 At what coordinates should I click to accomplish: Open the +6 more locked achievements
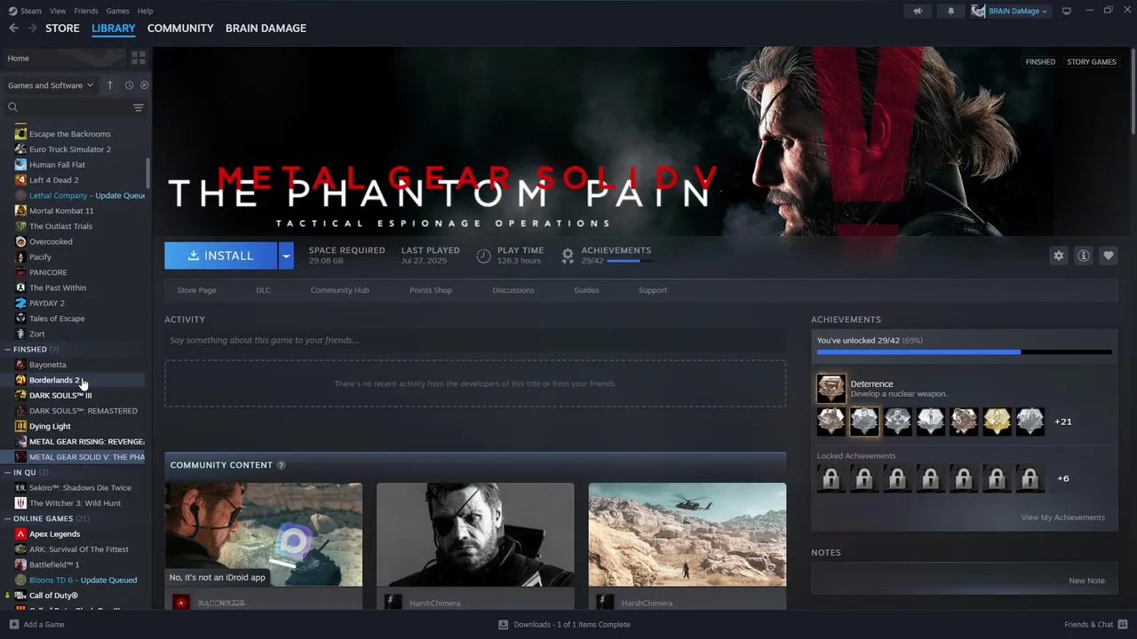pyautogui.click(x=1062, y=478)
